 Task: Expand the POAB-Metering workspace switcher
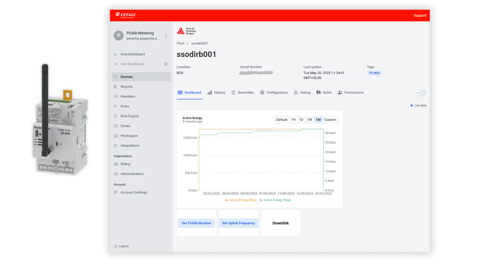(x=166, y=36)
